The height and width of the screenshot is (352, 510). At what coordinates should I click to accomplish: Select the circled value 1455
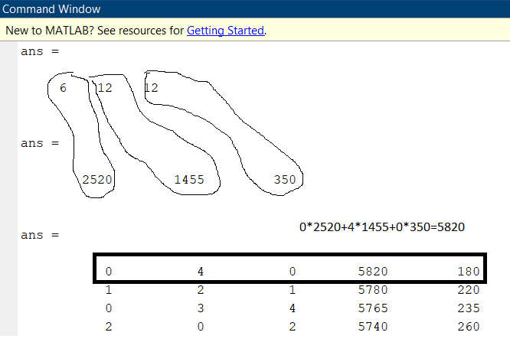(x=189, y=180)
